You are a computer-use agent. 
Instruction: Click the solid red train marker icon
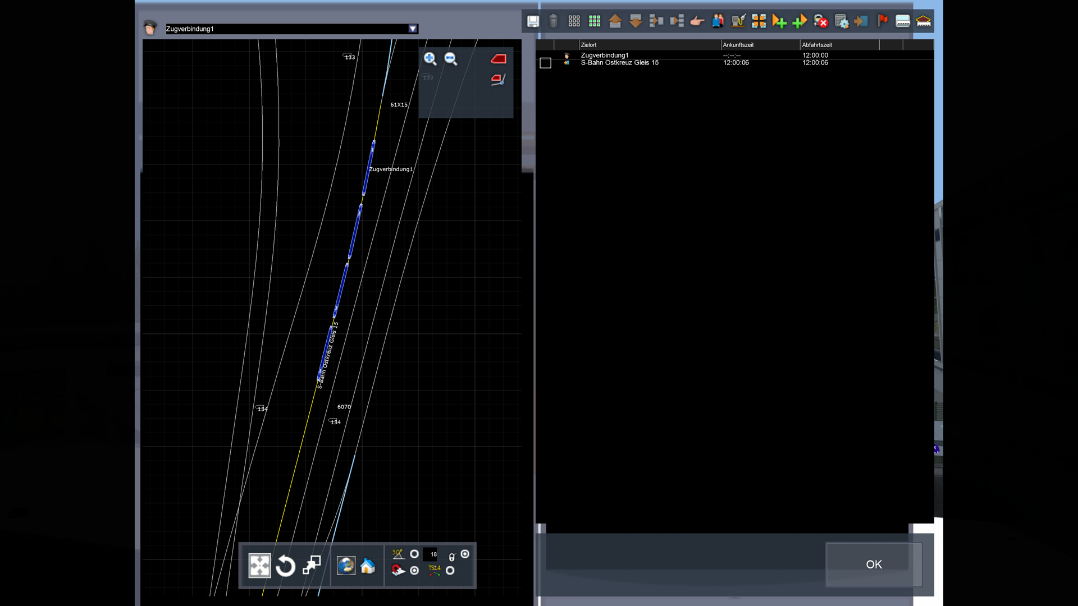(499, 58)
